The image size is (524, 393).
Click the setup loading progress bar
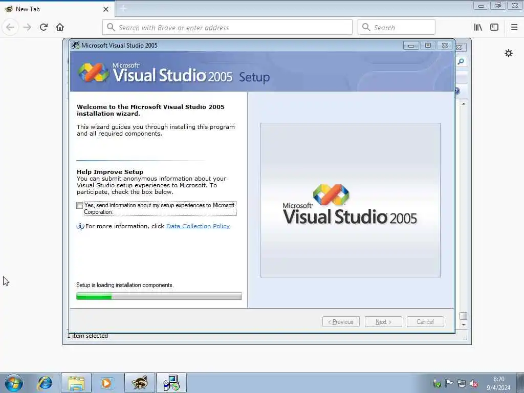[x=159, y=296]
